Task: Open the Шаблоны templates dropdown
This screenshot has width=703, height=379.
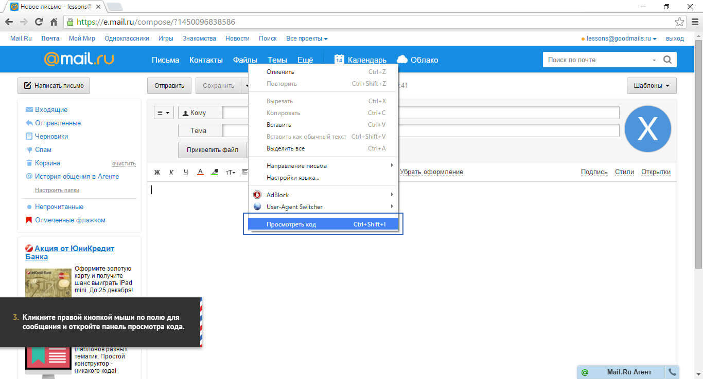Action: point(651,86)
